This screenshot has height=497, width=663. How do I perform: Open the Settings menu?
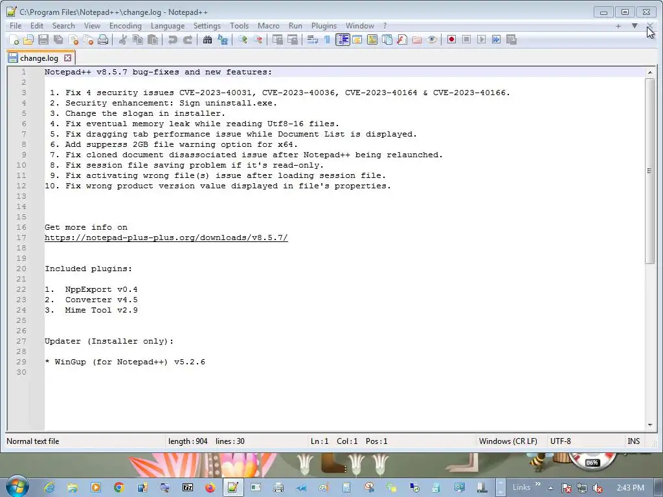[207, 26]
